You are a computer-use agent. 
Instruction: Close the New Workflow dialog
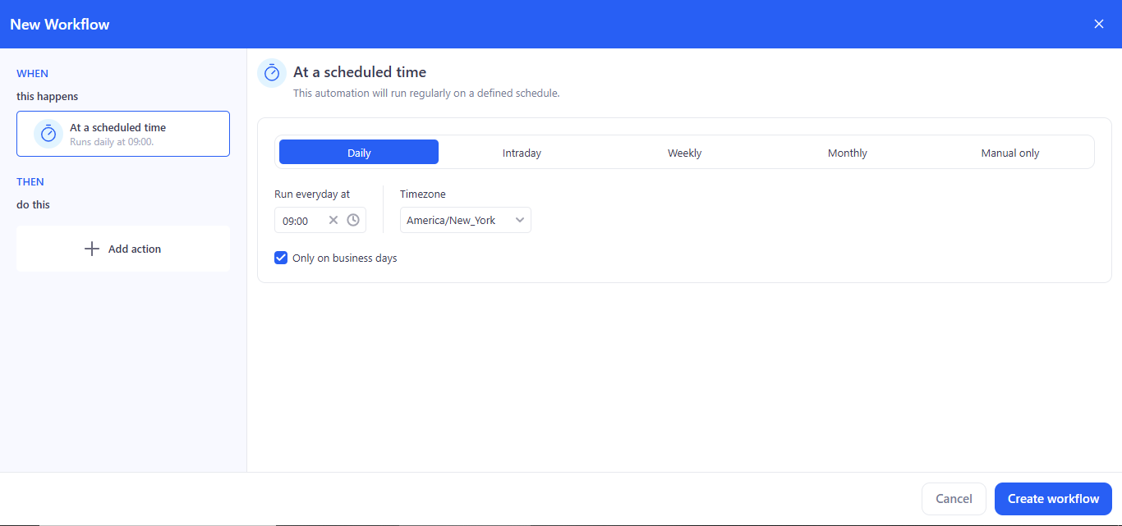click(1099, 24)
